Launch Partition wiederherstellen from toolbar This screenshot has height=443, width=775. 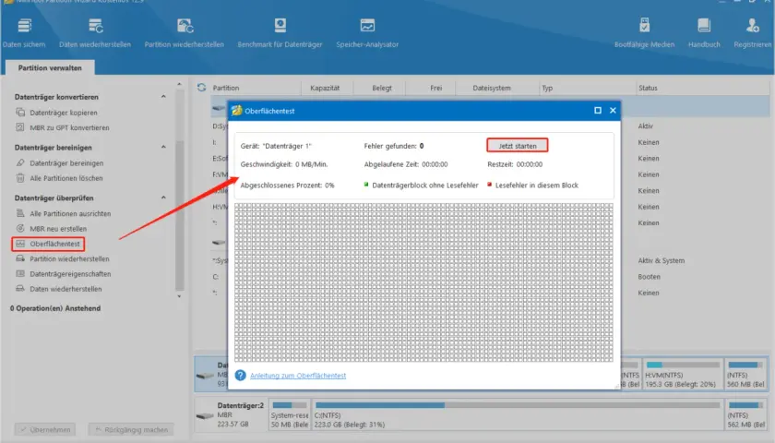point(184,32)
